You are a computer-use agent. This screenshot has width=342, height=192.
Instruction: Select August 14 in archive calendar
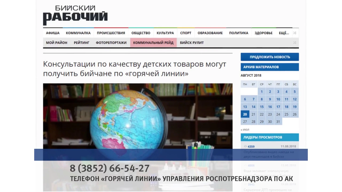(x=253, y=107)
